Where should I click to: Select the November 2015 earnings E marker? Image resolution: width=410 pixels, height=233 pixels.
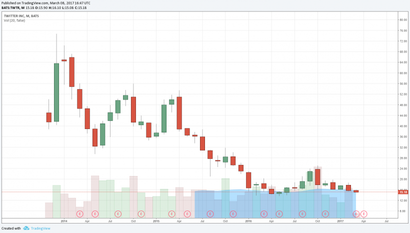(233, 214)
